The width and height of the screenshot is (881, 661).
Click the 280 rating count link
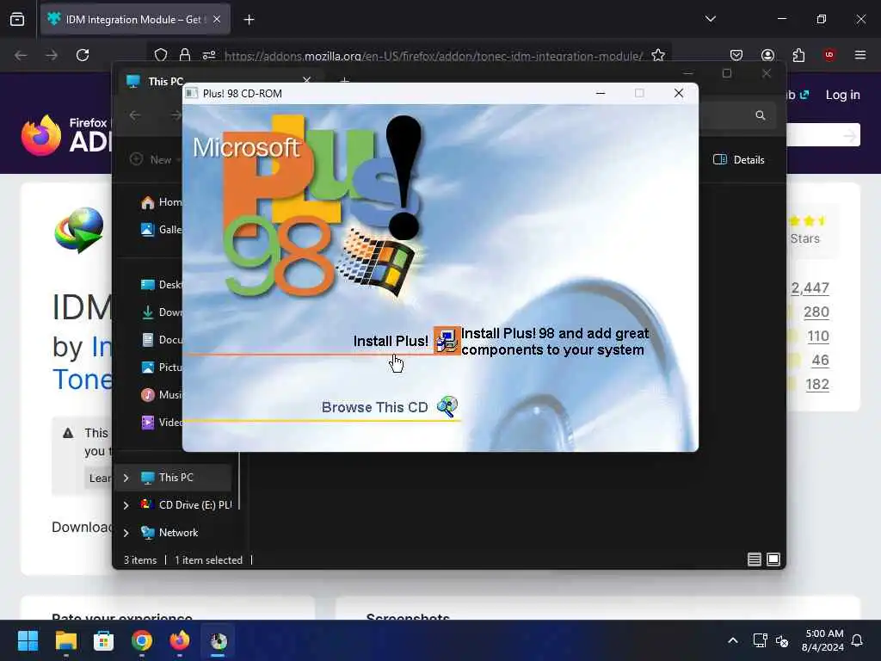coord(816,312)
